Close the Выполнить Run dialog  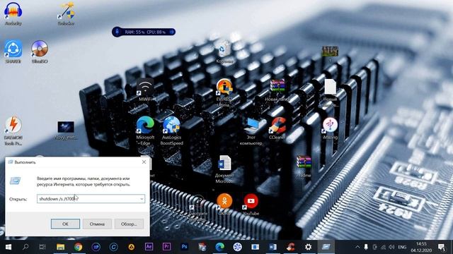tap(144, 162)
